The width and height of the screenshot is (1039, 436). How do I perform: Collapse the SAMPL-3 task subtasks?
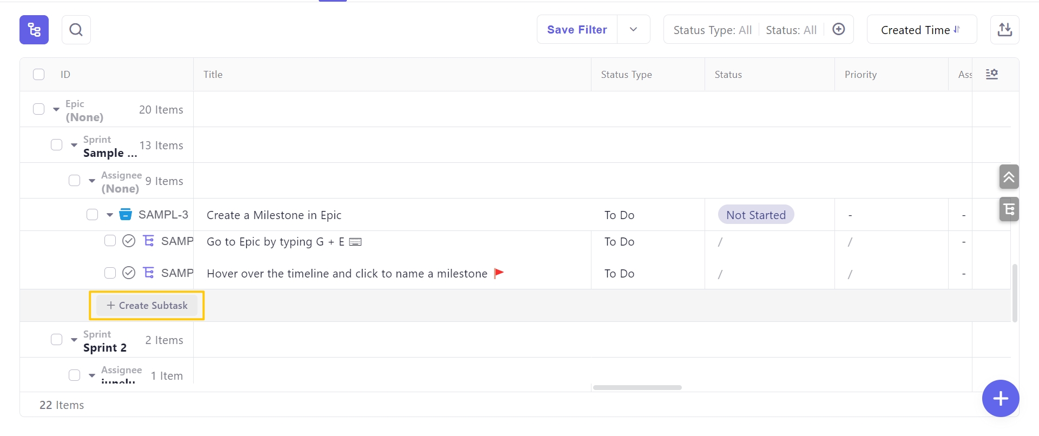(110, 215)
